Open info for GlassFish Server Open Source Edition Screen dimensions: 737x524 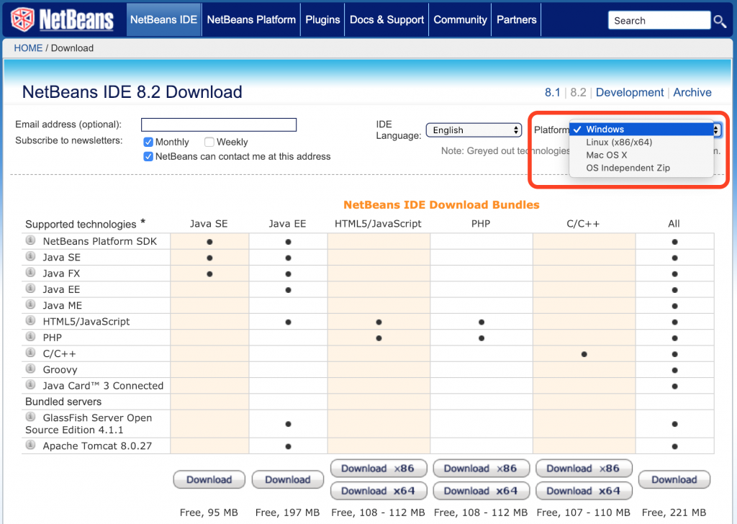click(x=30, y=418)
